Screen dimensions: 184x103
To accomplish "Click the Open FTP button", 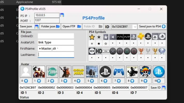I will click(x=72, y=27).
